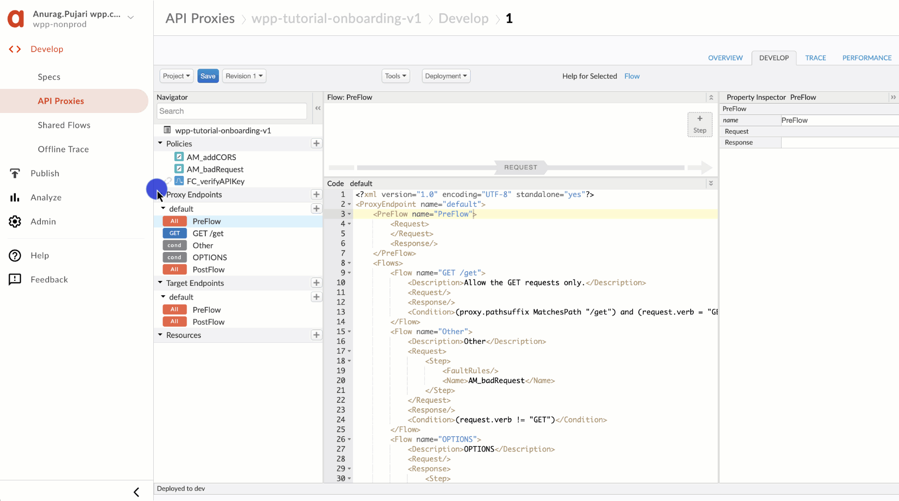Screen dimensions: 899x501
Task: Add a new policy with plus icon
Action: [316, 143]
